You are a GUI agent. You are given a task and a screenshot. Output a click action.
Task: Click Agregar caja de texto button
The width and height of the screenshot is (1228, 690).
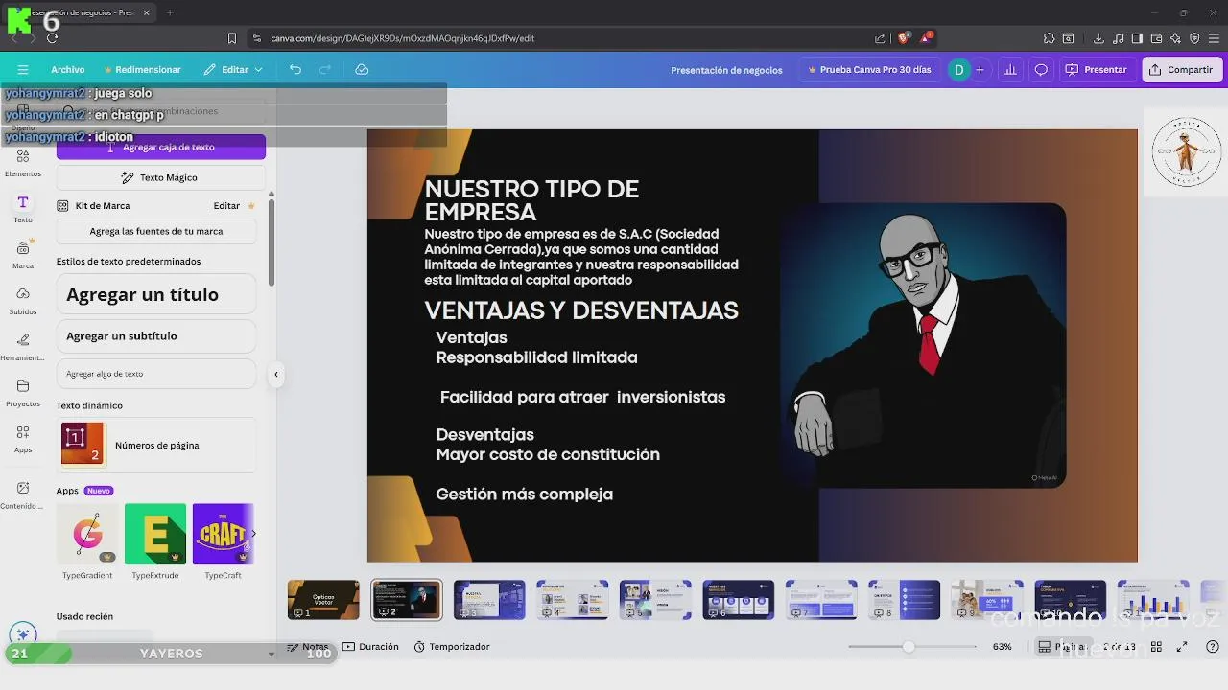161,147
